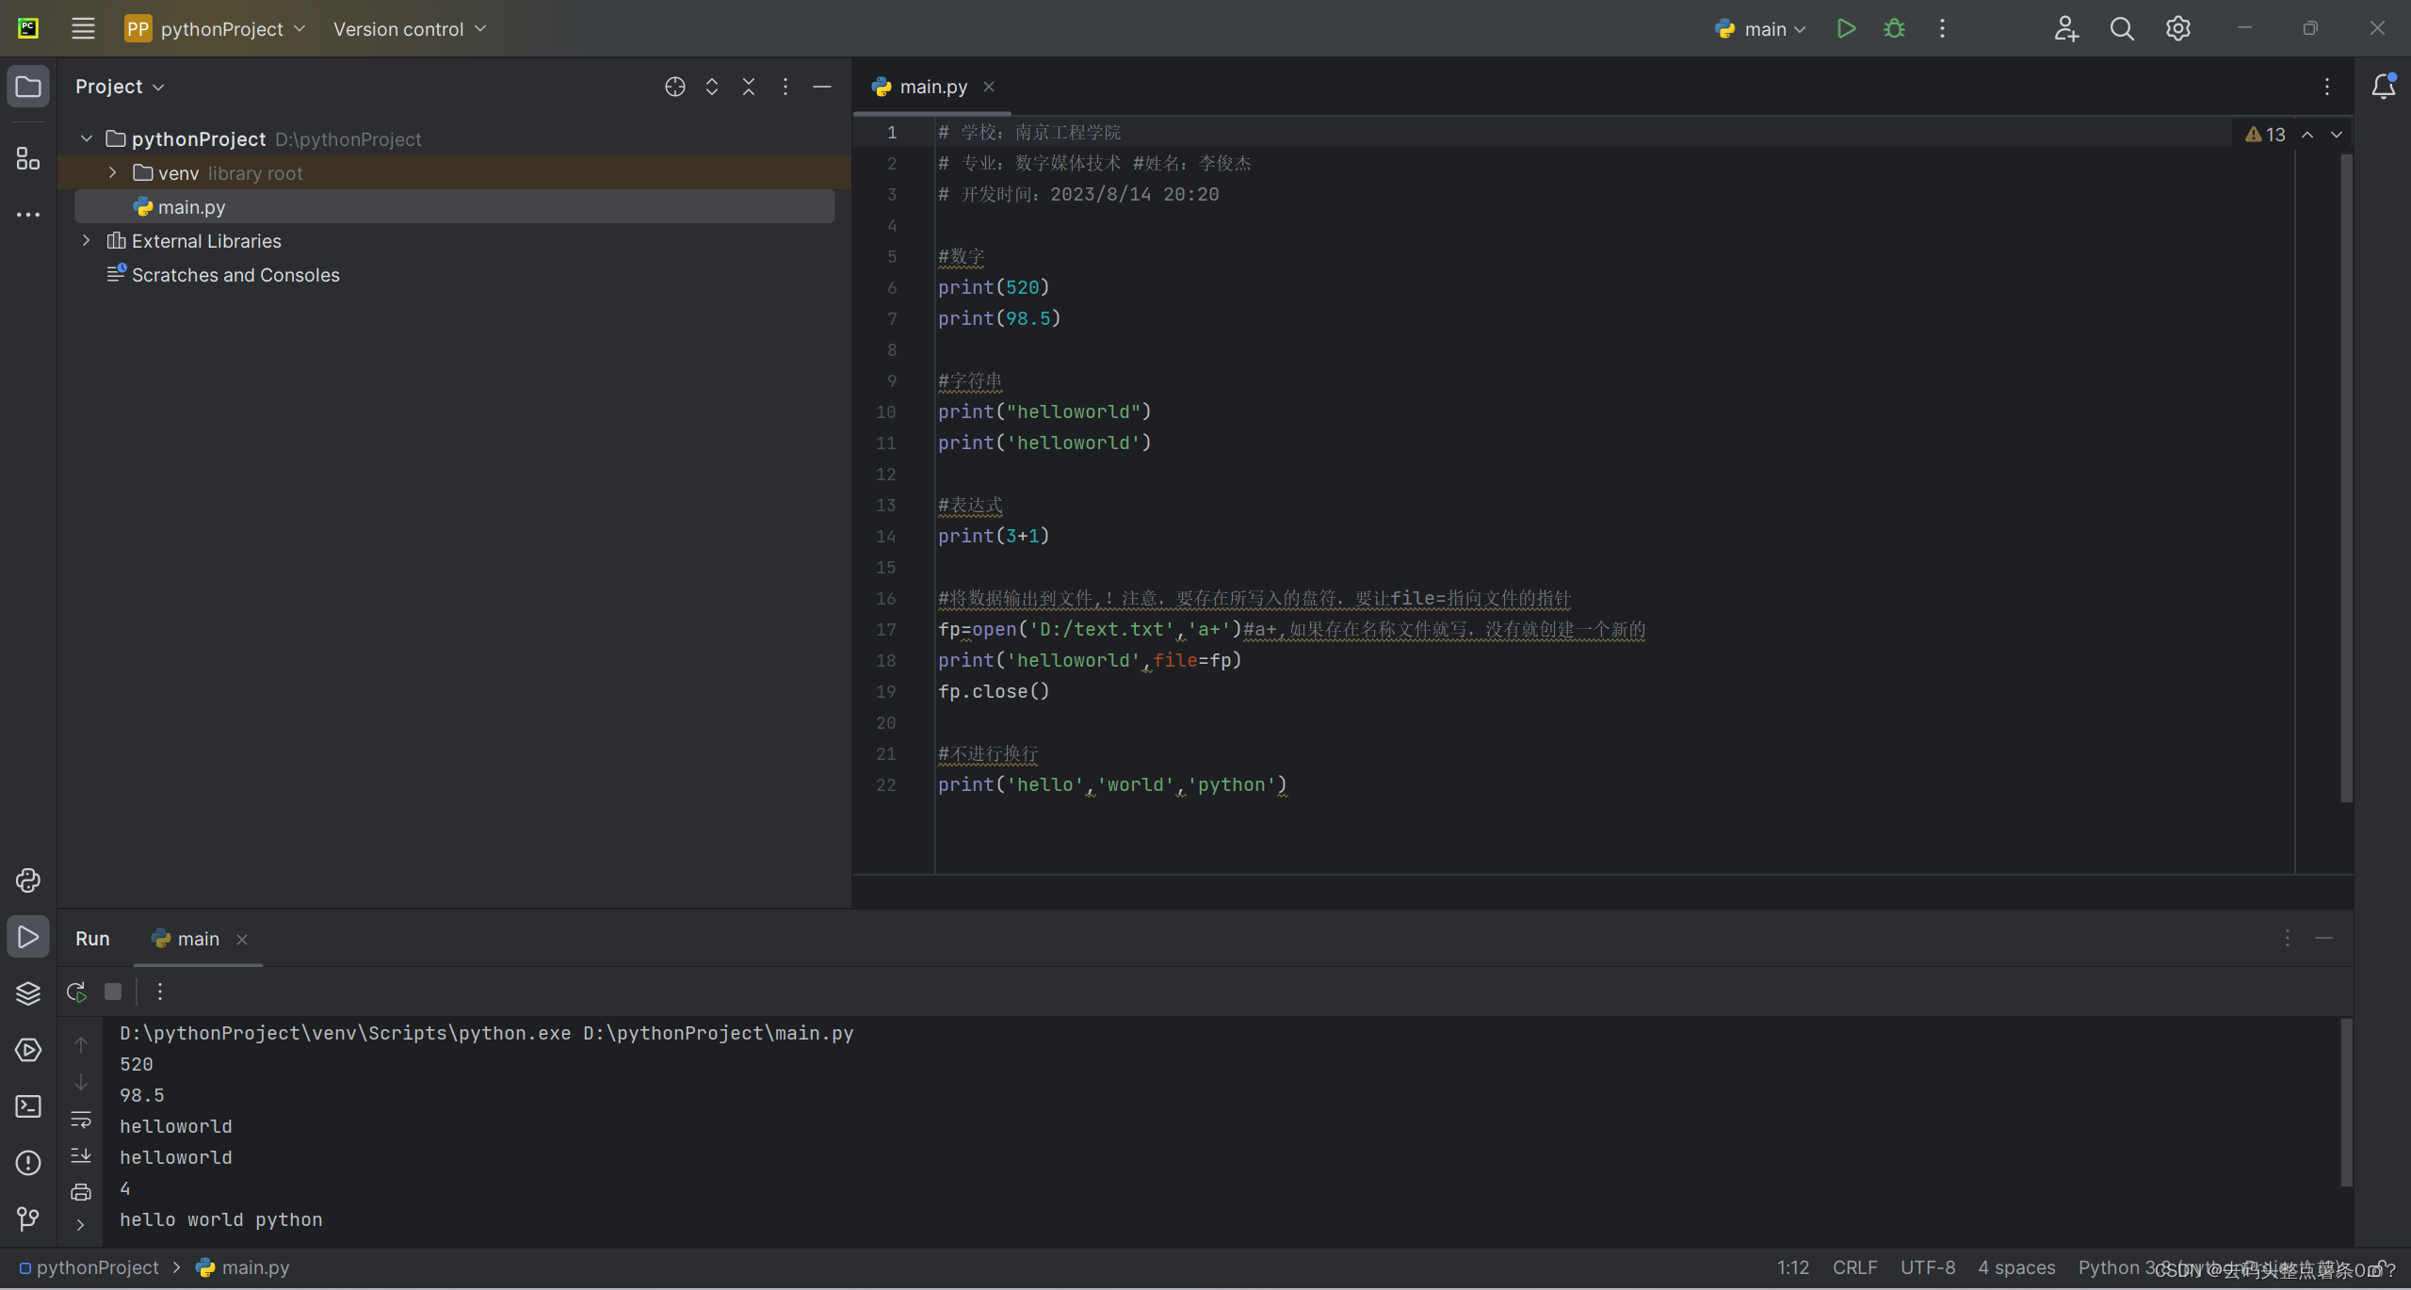
Task: Select the main.py editor tab
Action: (x=932, y=87)
